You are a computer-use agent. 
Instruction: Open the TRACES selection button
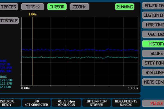click(9, 7)
